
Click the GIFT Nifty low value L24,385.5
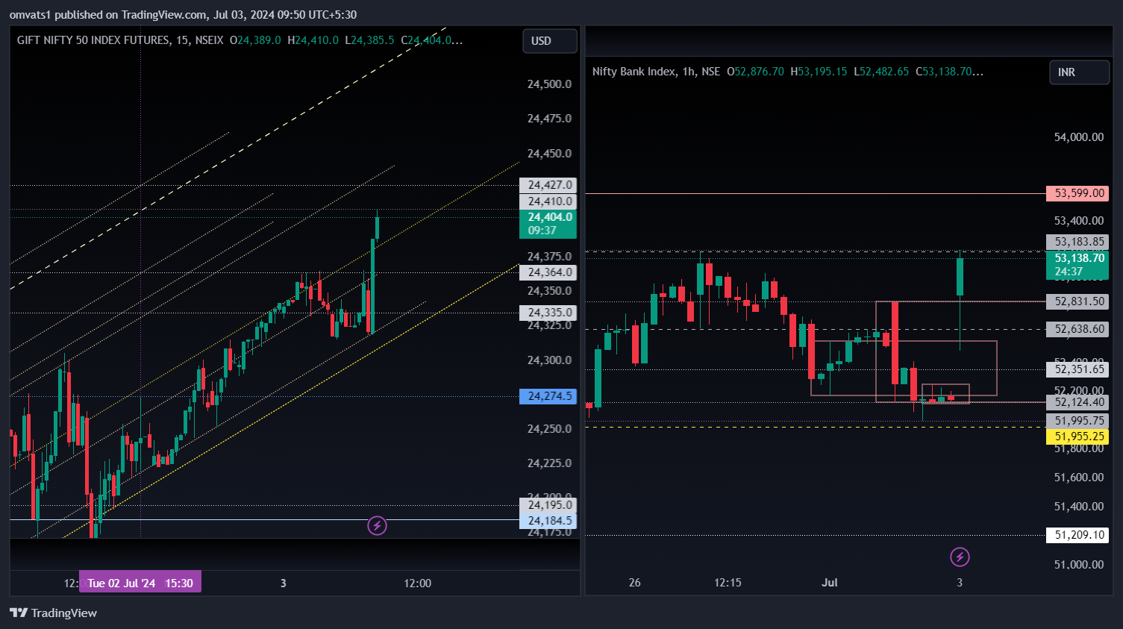[x=369, y=40]
